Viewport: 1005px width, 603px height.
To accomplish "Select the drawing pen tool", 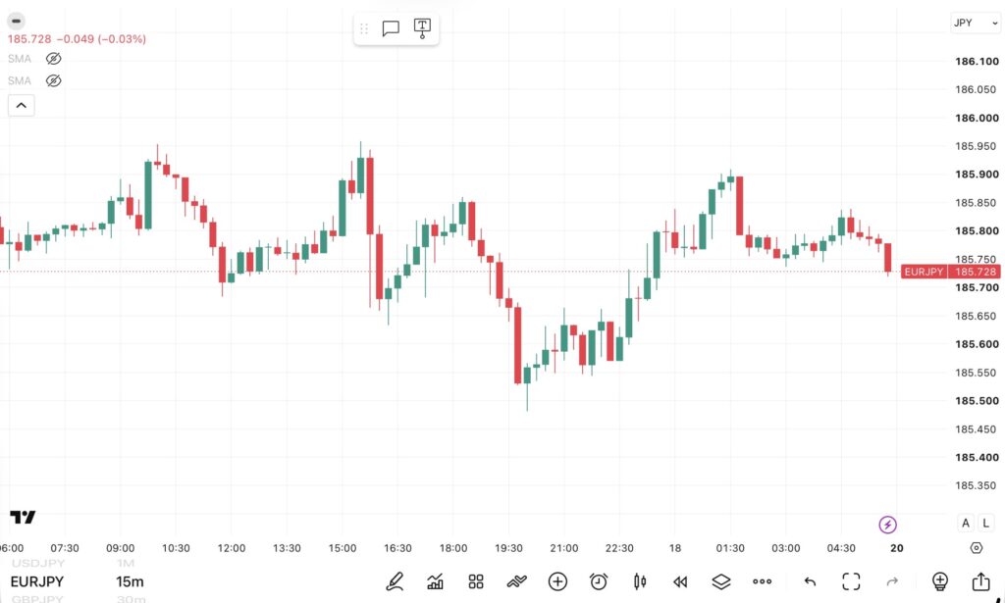I will tap(395, 581).
